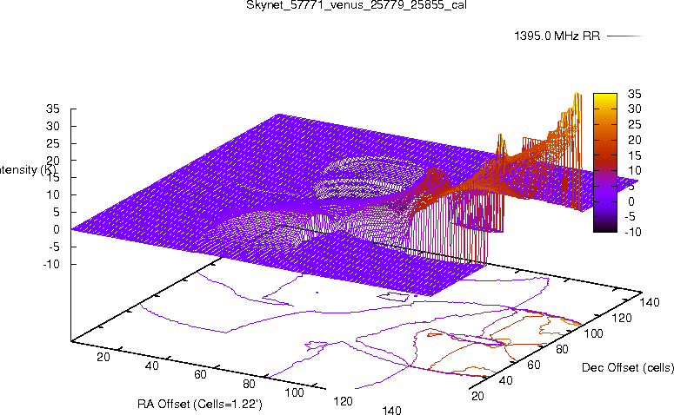Click the 25 tick on the intensity axis
Screen dimensions: 674x415
53,143
